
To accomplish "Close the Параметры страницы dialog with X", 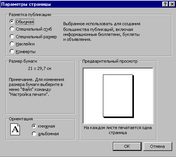I will coord(172,4).
